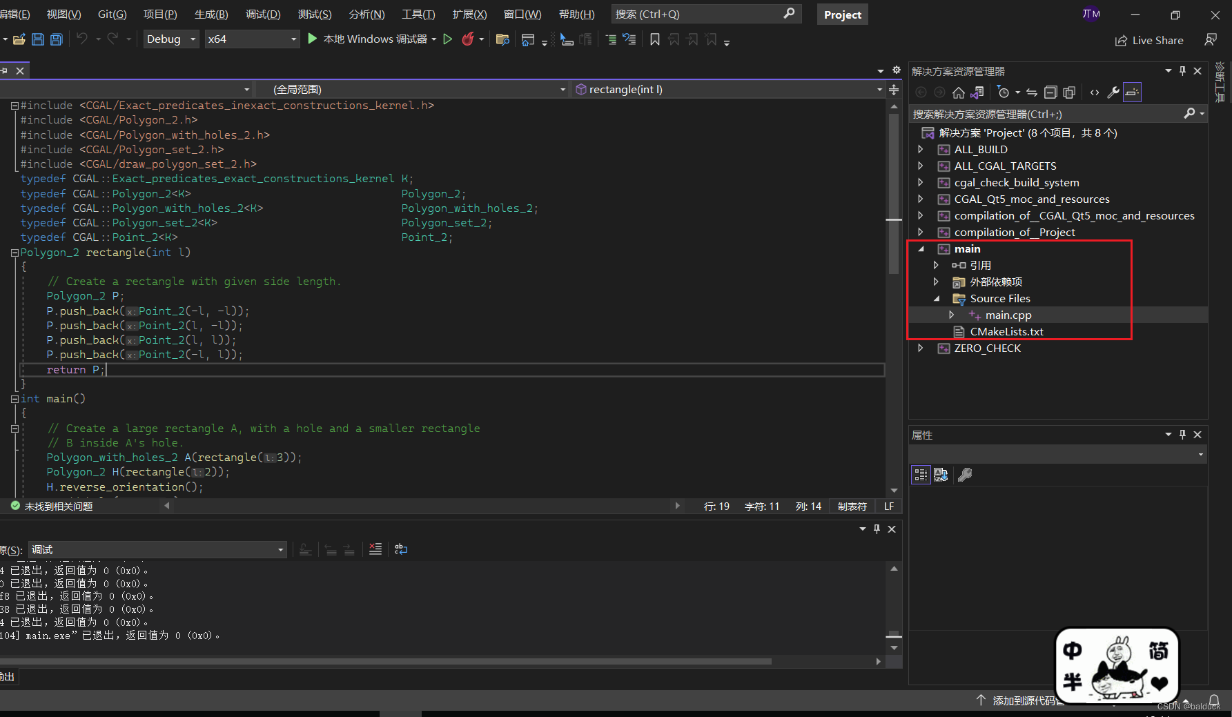Open the 扩展 extensions menu
1232x717 pixels.
pyautogui.click(x=469, y=14)
